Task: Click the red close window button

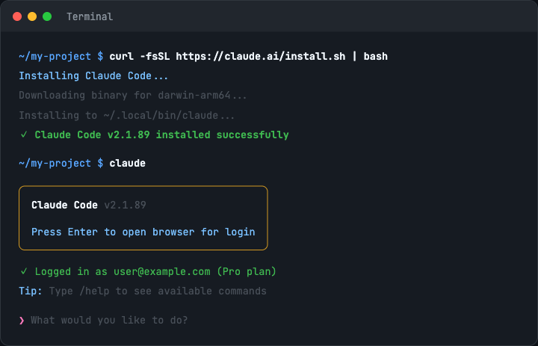Action: pyautogui.click(x=17, y=16)
